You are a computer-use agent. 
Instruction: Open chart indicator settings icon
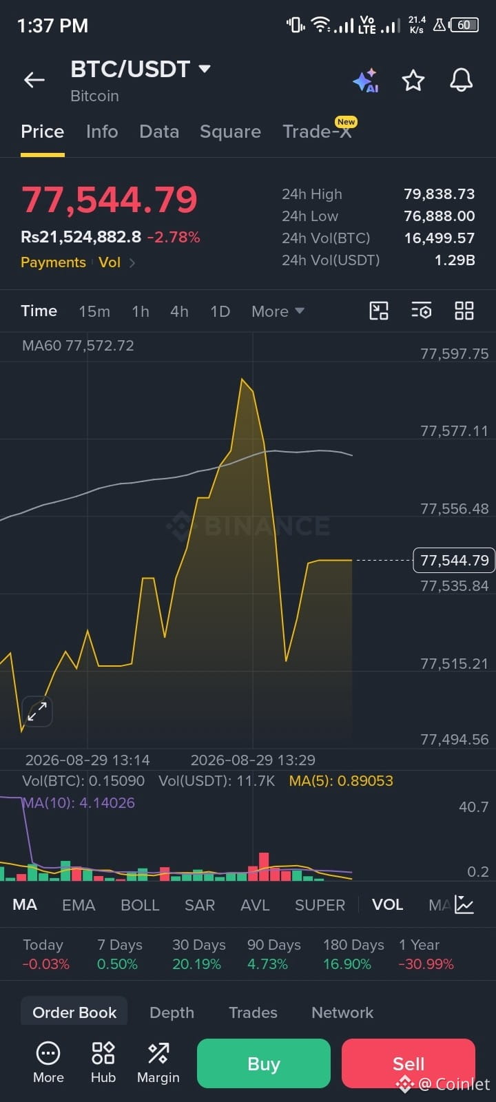[x=422, y=311]
